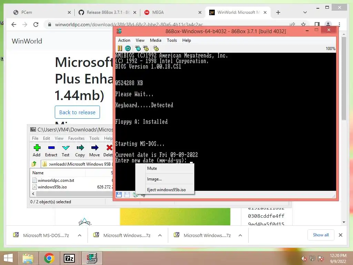Go back in Chrome

[x=14, y=24]
